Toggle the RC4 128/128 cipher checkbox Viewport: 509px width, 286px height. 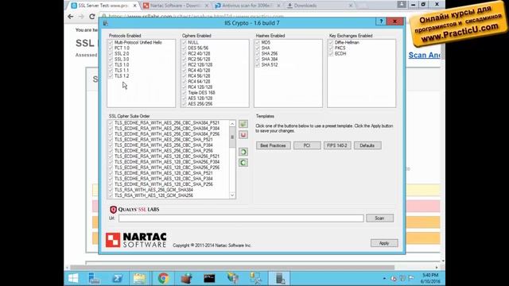[x=184, y=87]
